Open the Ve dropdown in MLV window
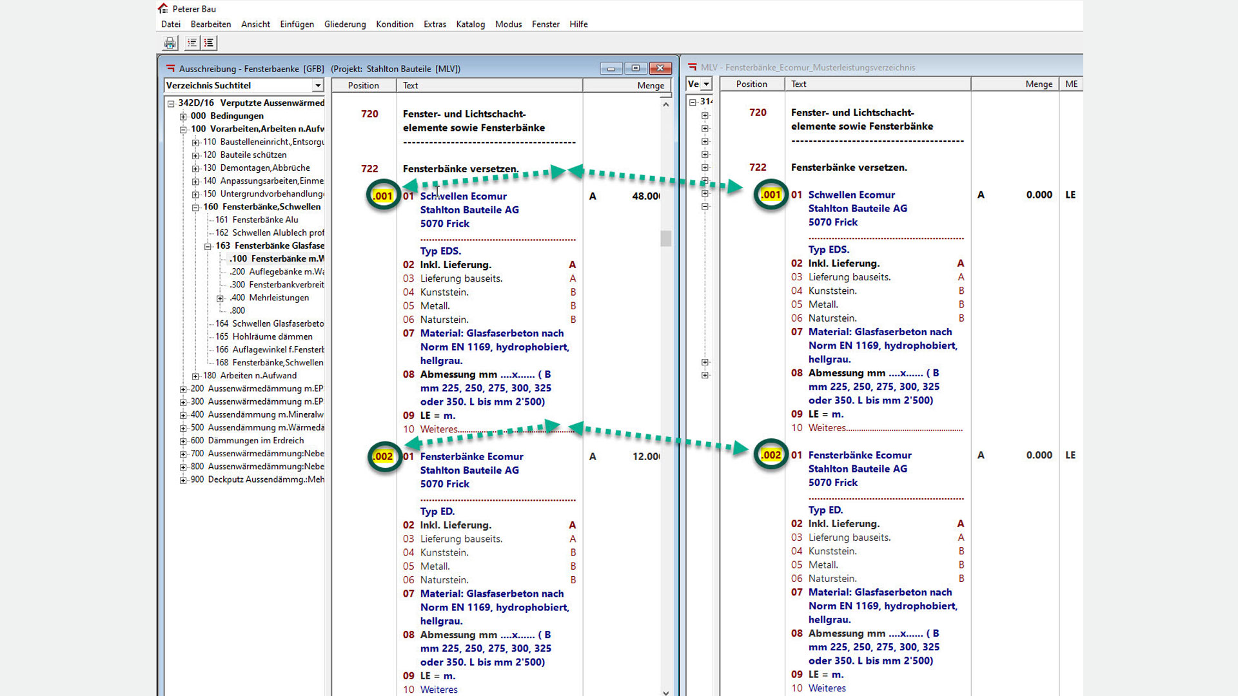 point(707,84)
